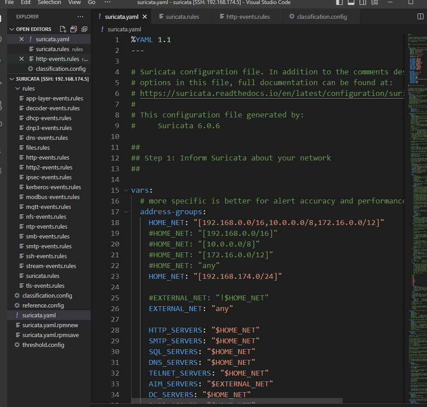Open decoder-events.rules file
427x407 pixels.
coord(49,108)
